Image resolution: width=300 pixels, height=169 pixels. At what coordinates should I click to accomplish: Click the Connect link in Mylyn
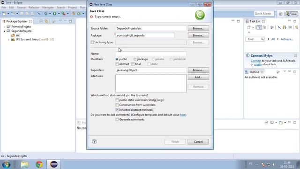click(x=256, y=61)
